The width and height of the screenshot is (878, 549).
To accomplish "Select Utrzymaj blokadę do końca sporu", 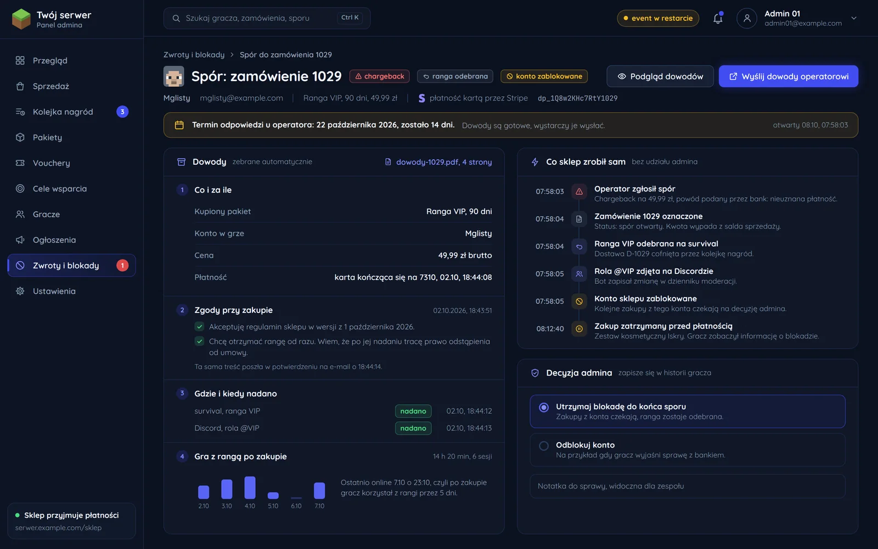I will pos(688,411).
